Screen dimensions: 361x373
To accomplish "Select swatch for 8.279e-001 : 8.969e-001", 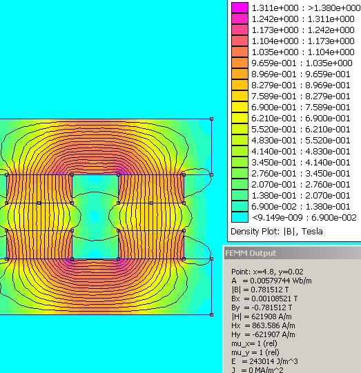I will (x=240, y=85).
